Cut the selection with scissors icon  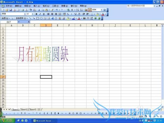click(x=39, y=10)
